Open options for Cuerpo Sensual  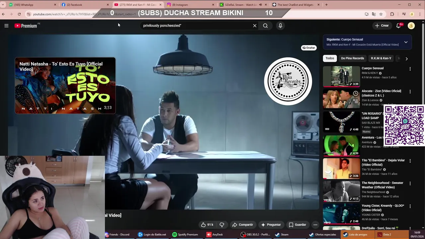click(x=410, y=69)
